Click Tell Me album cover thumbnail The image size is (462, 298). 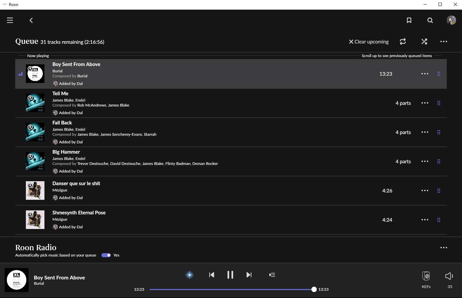click(x=35, y=103)
